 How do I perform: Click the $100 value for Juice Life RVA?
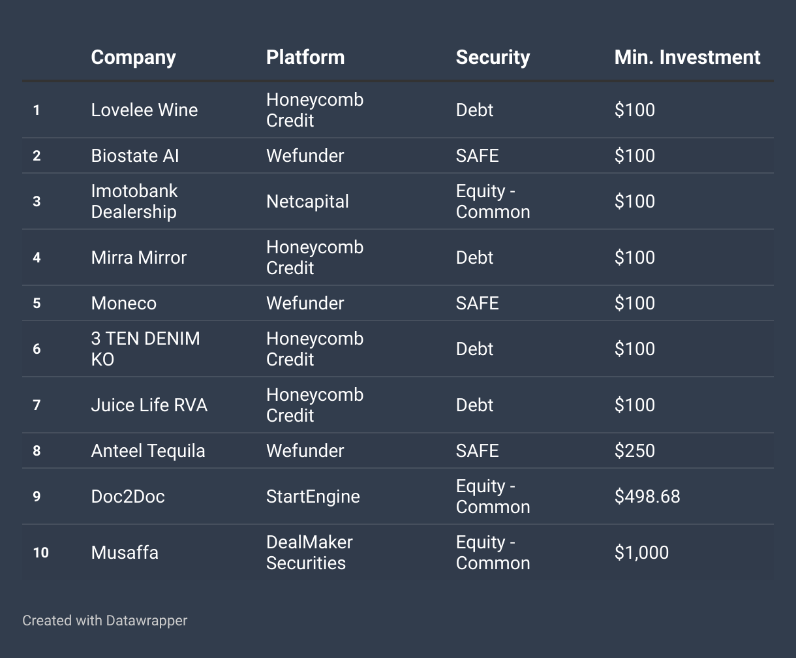click(x=635, y=405)
